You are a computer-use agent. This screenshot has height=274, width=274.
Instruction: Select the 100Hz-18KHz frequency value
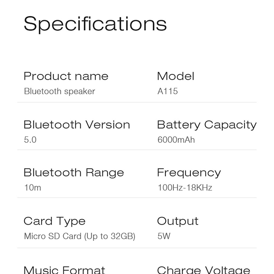click(x=185, y=188)
